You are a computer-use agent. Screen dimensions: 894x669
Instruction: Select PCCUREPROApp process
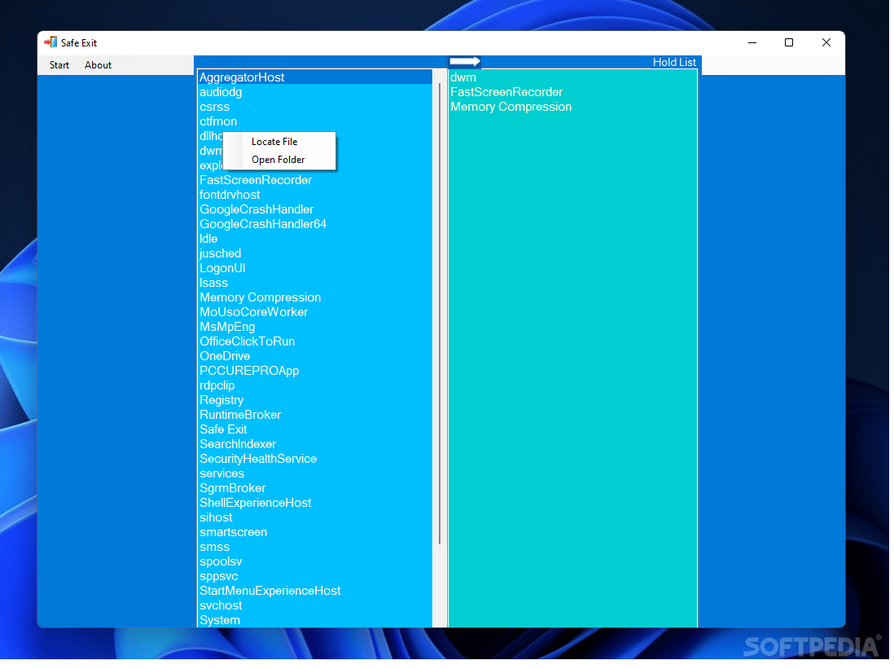click(x=316, y=372)
